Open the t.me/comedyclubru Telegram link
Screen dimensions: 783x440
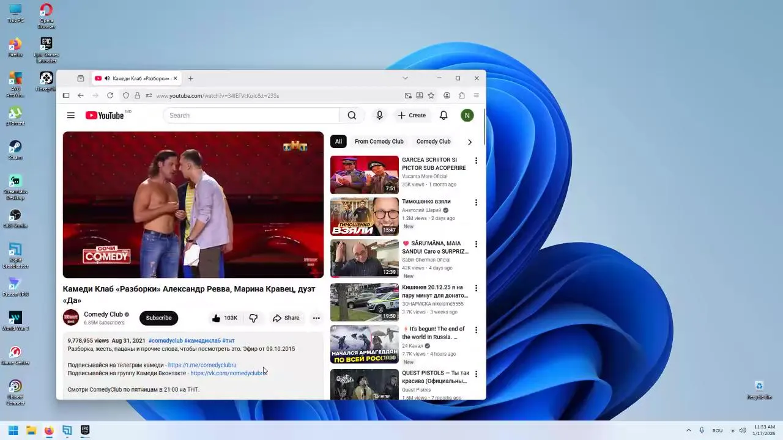point(202,365)
